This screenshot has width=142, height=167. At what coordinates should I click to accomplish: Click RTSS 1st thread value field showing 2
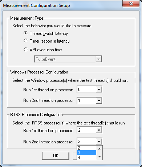pos(86,130)
